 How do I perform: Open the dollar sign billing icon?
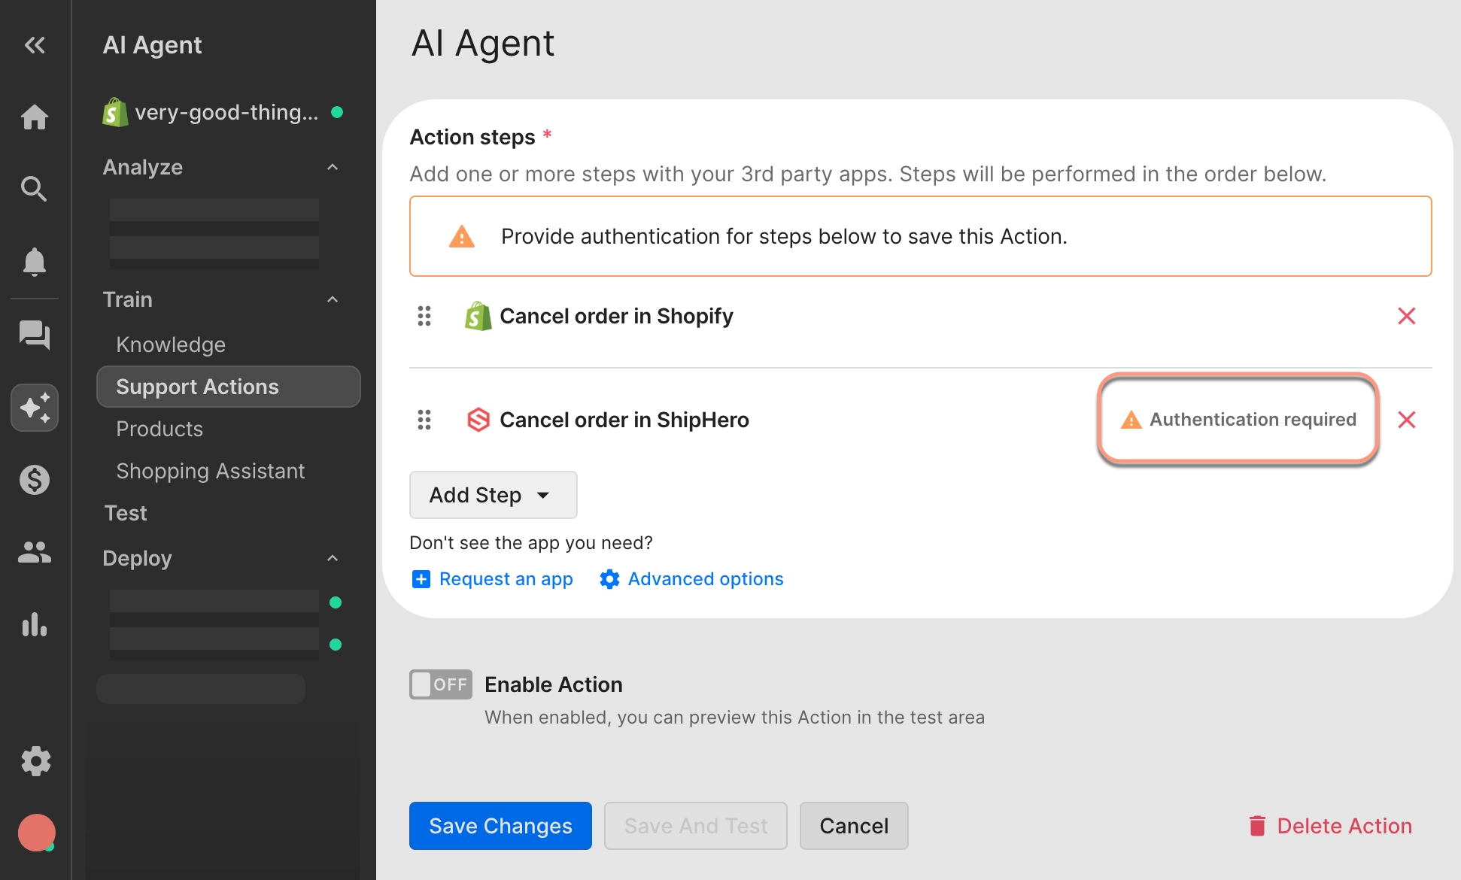click(35, 480)
